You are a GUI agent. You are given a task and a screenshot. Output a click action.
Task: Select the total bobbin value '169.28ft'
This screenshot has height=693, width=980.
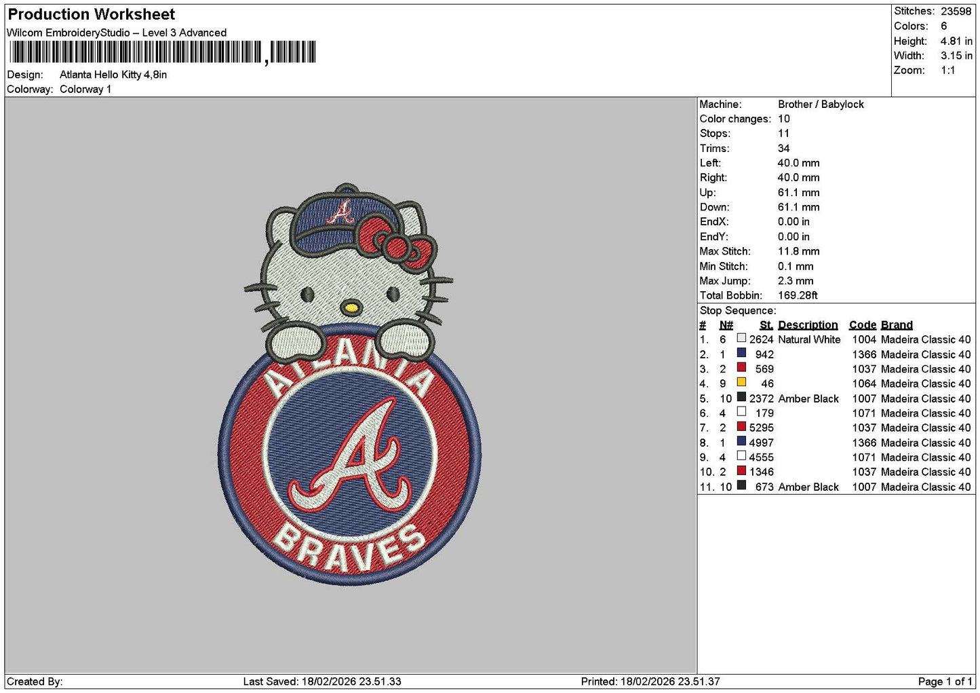[x=798, y=296]
